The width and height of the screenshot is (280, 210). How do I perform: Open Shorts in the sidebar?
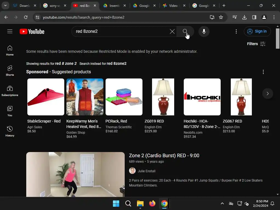10,71
